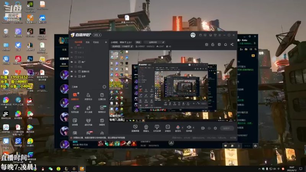Add a new scene with the plus button

pos(106,42)
